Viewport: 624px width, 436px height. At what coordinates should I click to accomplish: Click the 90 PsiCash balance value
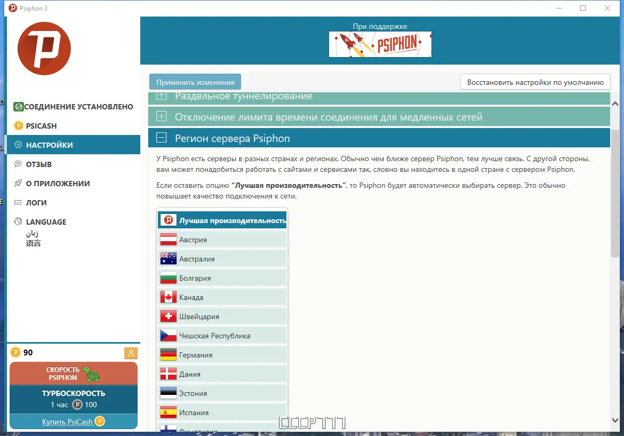tap(28, 352)
